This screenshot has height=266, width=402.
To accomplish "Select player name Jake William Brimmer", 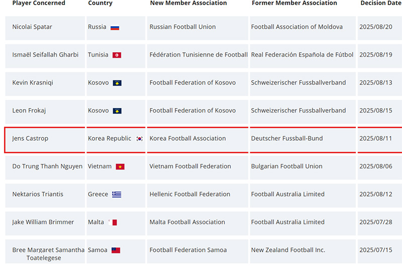I will (x=43, y=222).
